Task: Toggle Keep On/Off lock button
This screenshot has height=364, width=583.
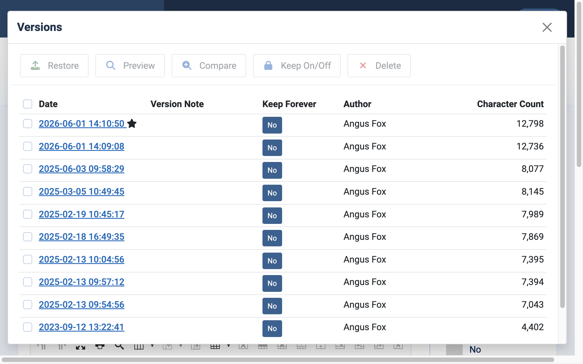Action: pyautogui.click(x=297, y=66)
